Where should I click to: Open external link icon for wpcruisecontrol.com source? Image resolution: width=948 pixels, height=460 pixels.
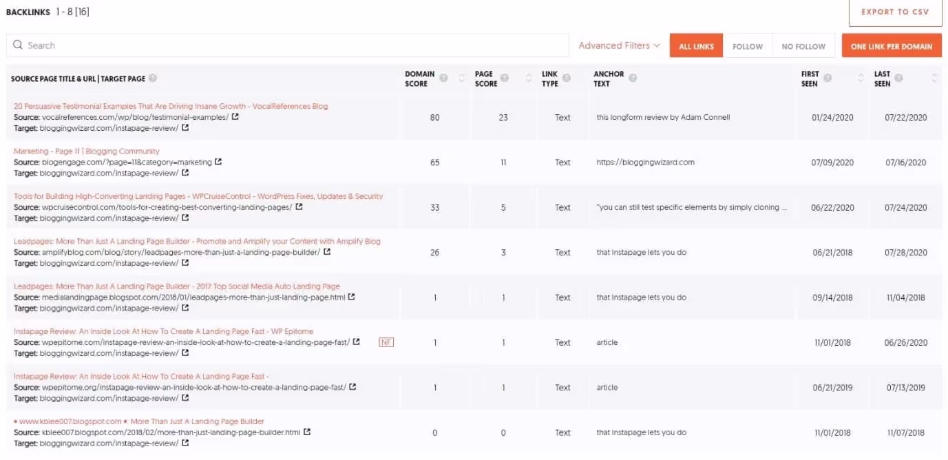pos(299,207)
